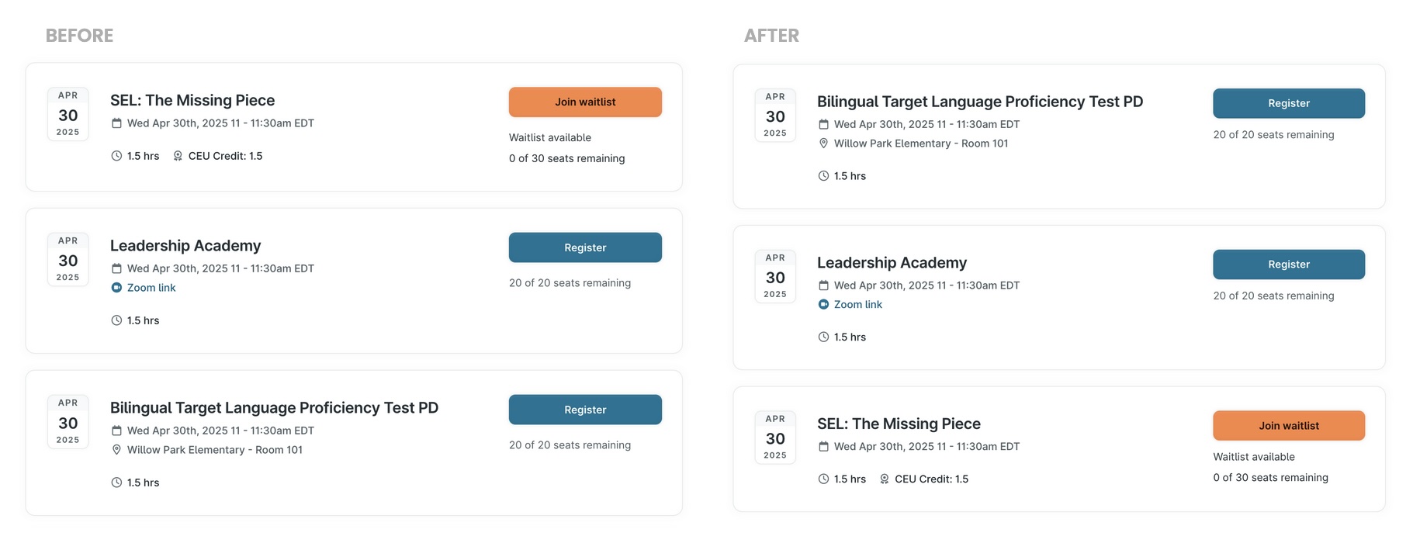Open Zoom link in BEFORE Leadership Academy card

coord(151,288)
